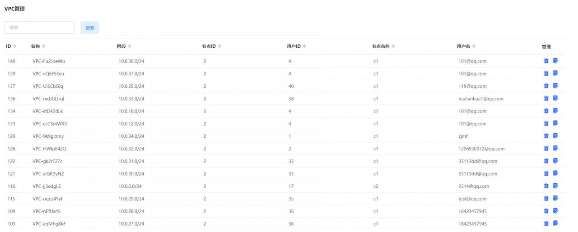578x232 pixels.
Task: Delete VPC-Fu2JoeWu with trash icon
Action: [x=546, y=61]
